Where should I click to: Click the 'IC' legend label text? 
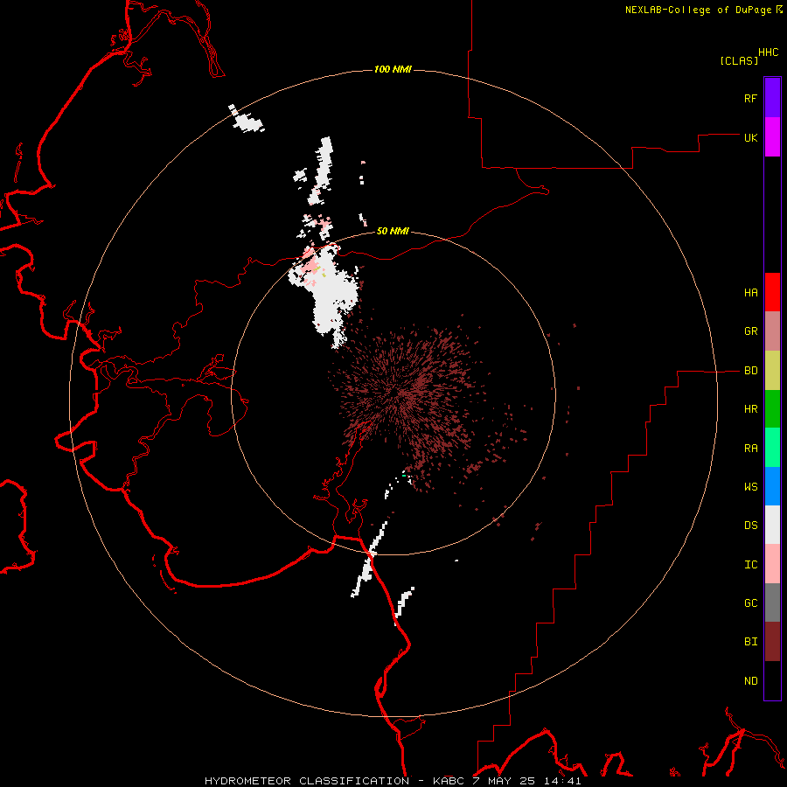point(750,565)
